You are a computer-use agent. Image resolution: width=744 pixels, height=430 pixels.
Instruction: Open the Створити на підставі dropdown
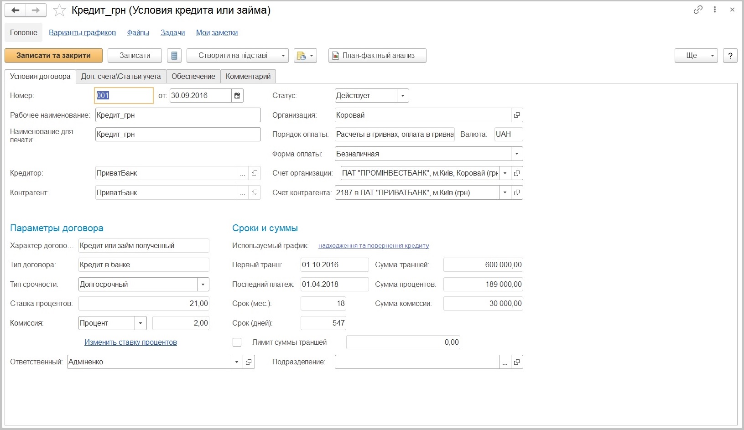click(x=238, y=56)
